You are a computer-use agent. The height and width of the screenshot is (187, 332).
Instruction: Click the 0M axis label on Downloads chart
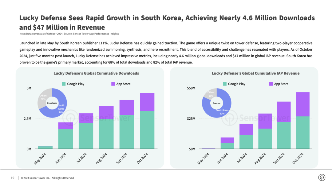coord(29,149)
